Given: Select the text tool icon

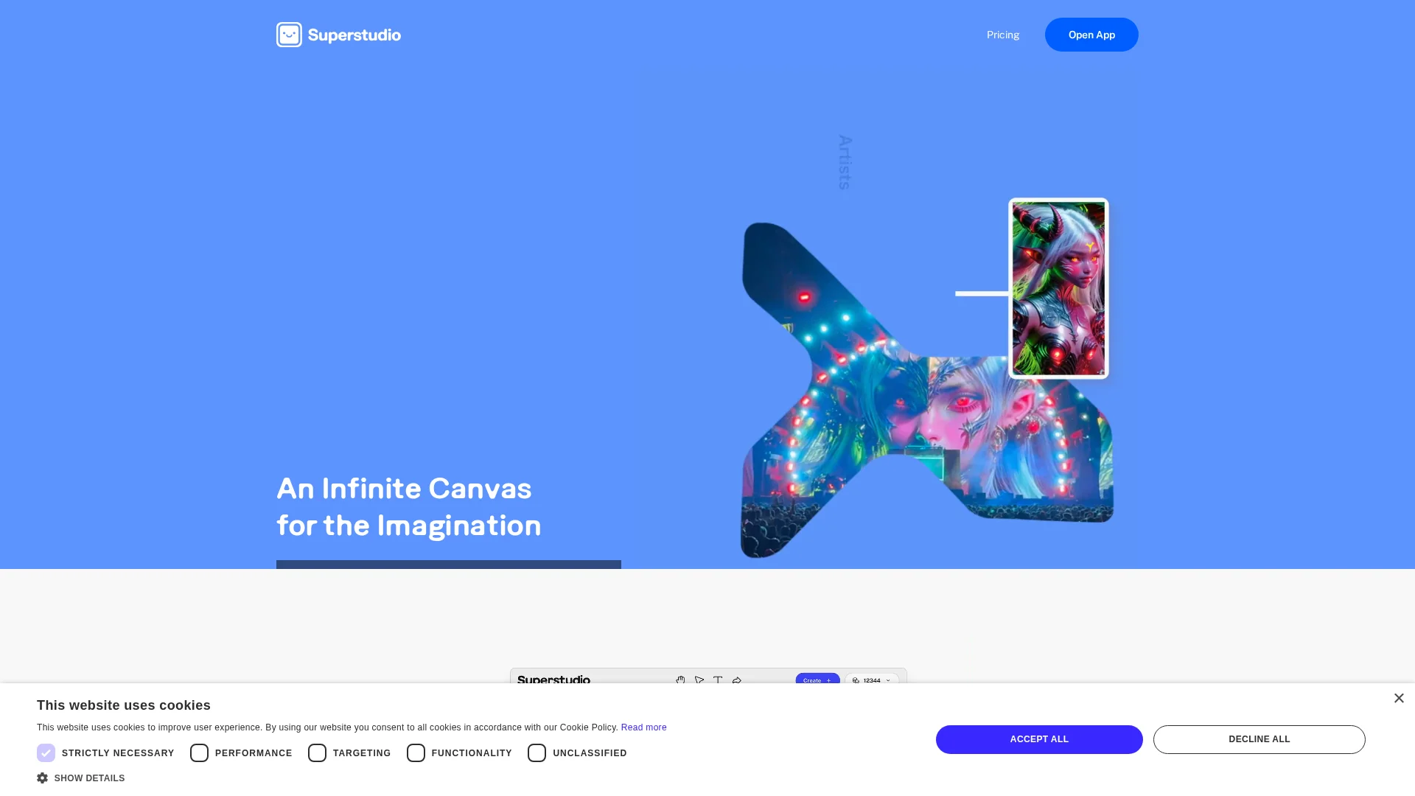Looking at the screenshot, I should coord(718,680).
